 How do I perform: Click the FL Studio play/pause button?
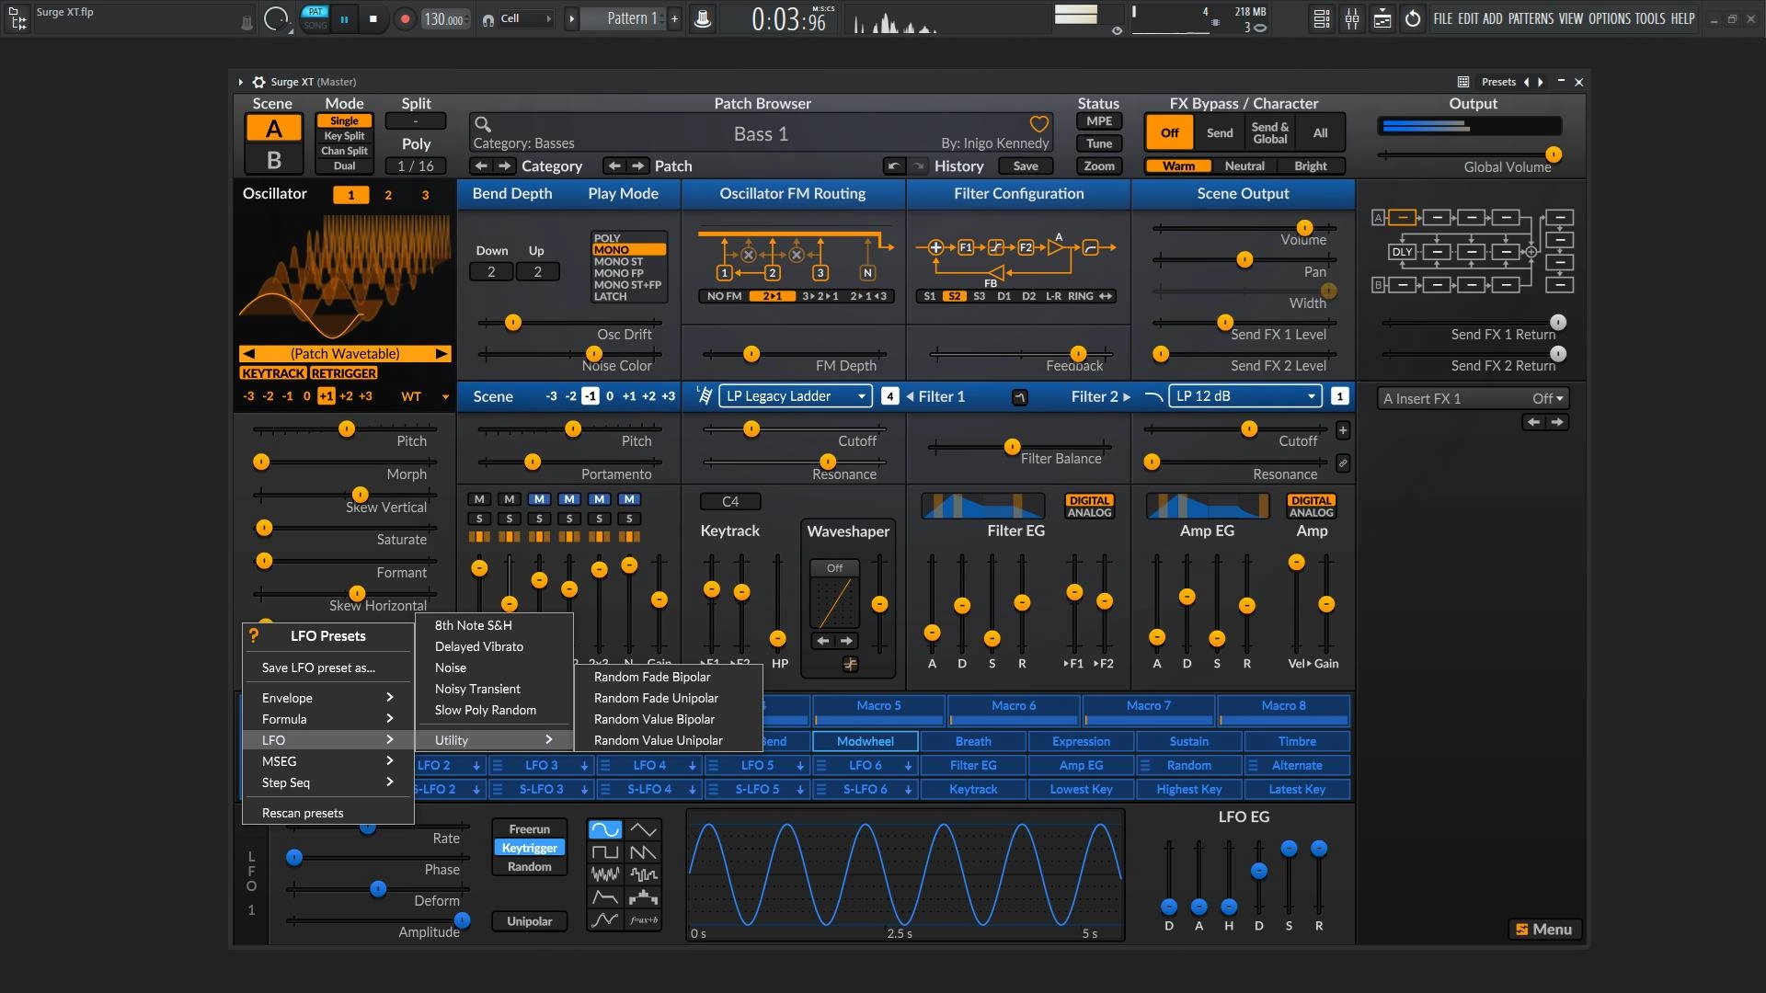tap(344, 18)
